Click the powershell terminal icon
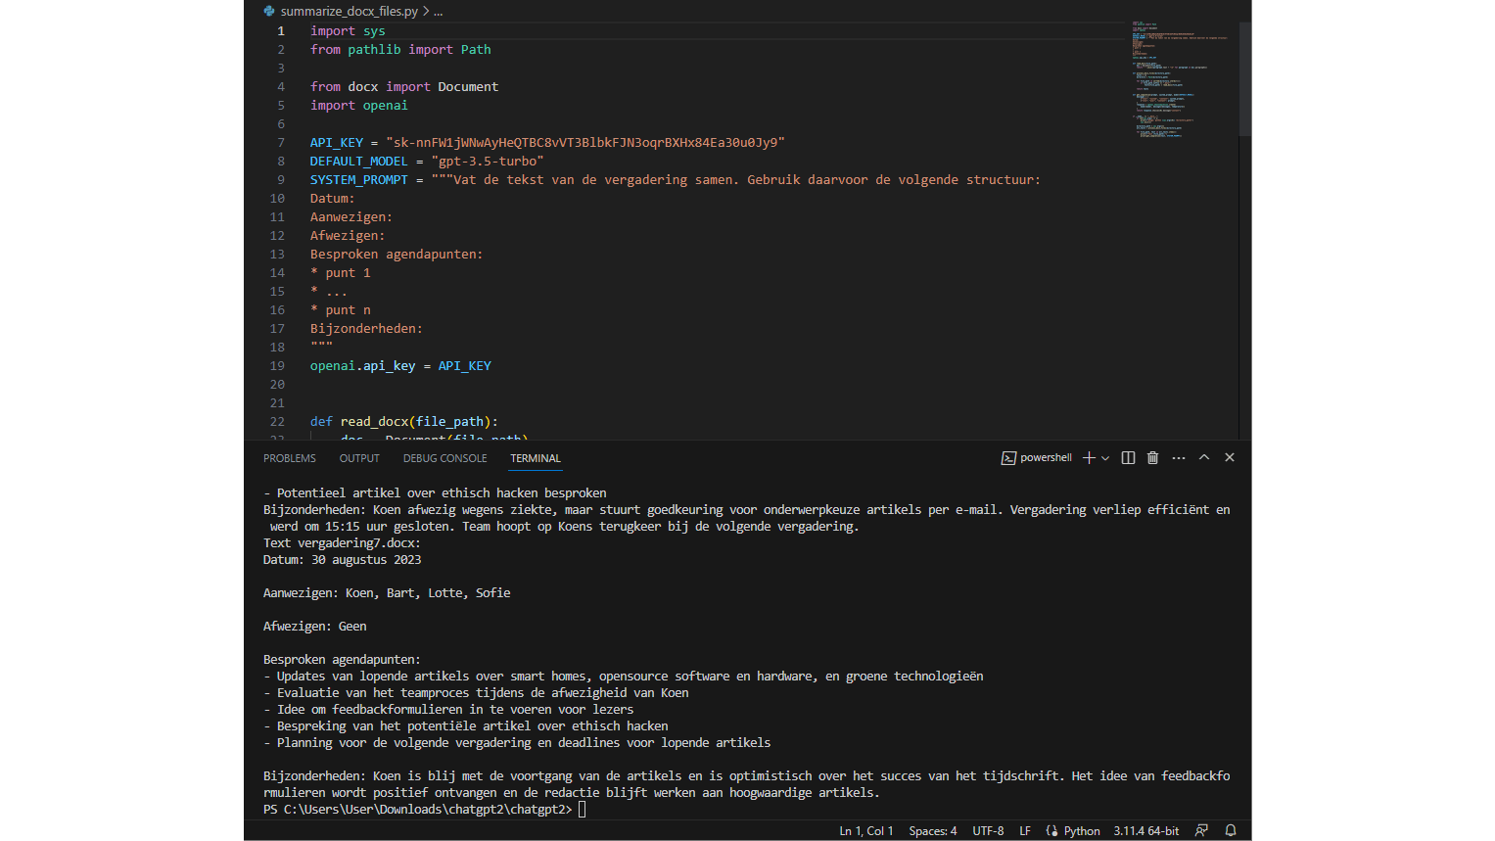 pos(1008,458)
